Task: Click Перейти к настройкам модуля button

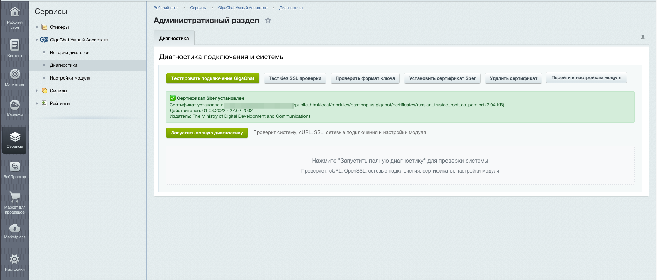Action: click(x=586, y=78)
